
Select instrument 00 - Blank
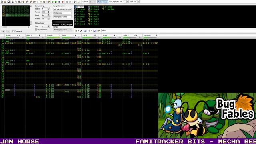[x=79, y=7]
